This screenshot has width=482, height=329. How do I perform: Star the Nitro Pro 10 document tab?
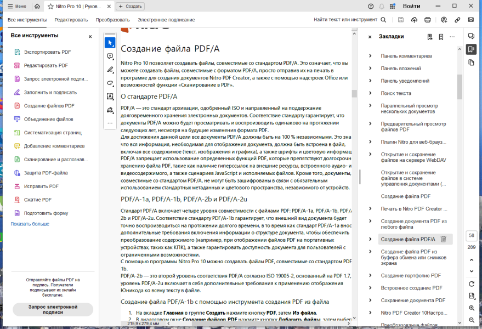pyautogui.click(x=50, y=6)
